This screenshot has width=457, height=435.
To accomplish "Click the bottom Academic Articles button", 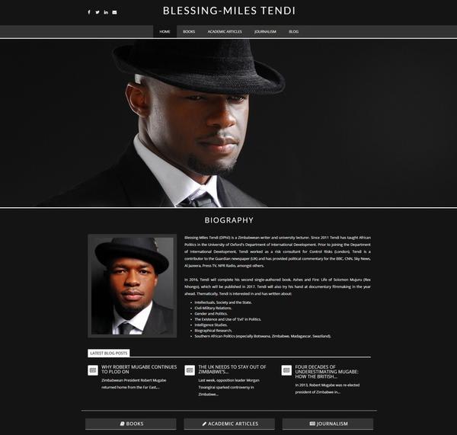I will point(229,424).
